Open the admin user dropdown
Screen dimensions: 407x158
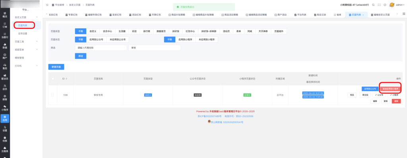point(400,5)
